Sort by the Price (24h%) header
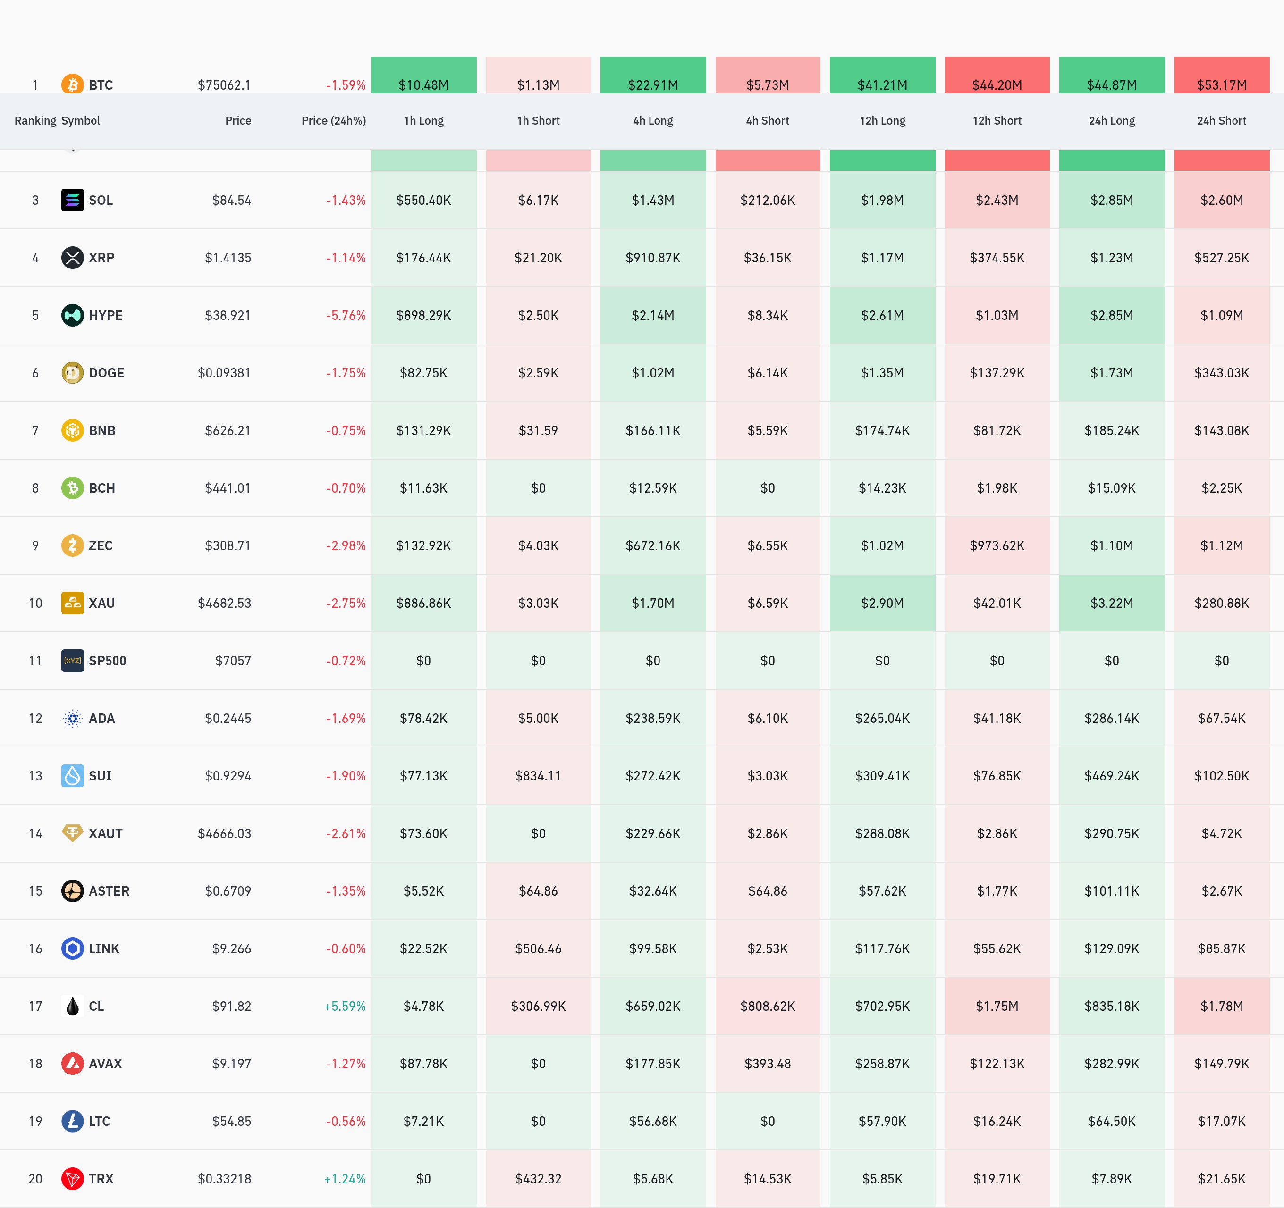The image size is (1284, 1208). (x=333, y=121)
